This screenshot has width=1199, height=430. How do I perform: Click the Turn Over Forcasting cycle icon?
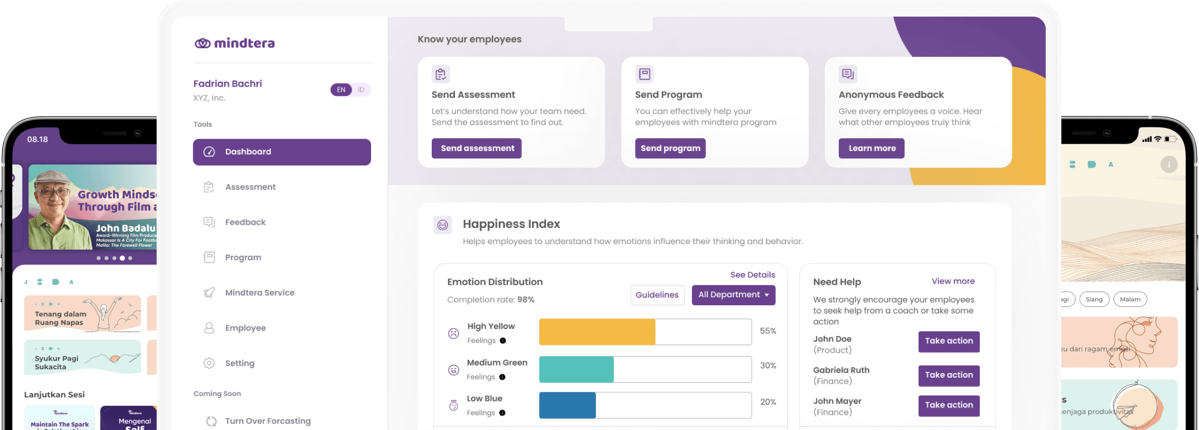pyautogui.click(x=211, y=421)
